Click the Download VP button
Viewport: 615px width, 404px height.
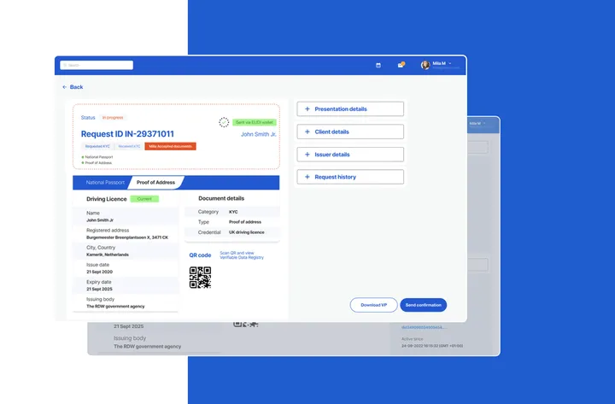(x=374, y=305)
